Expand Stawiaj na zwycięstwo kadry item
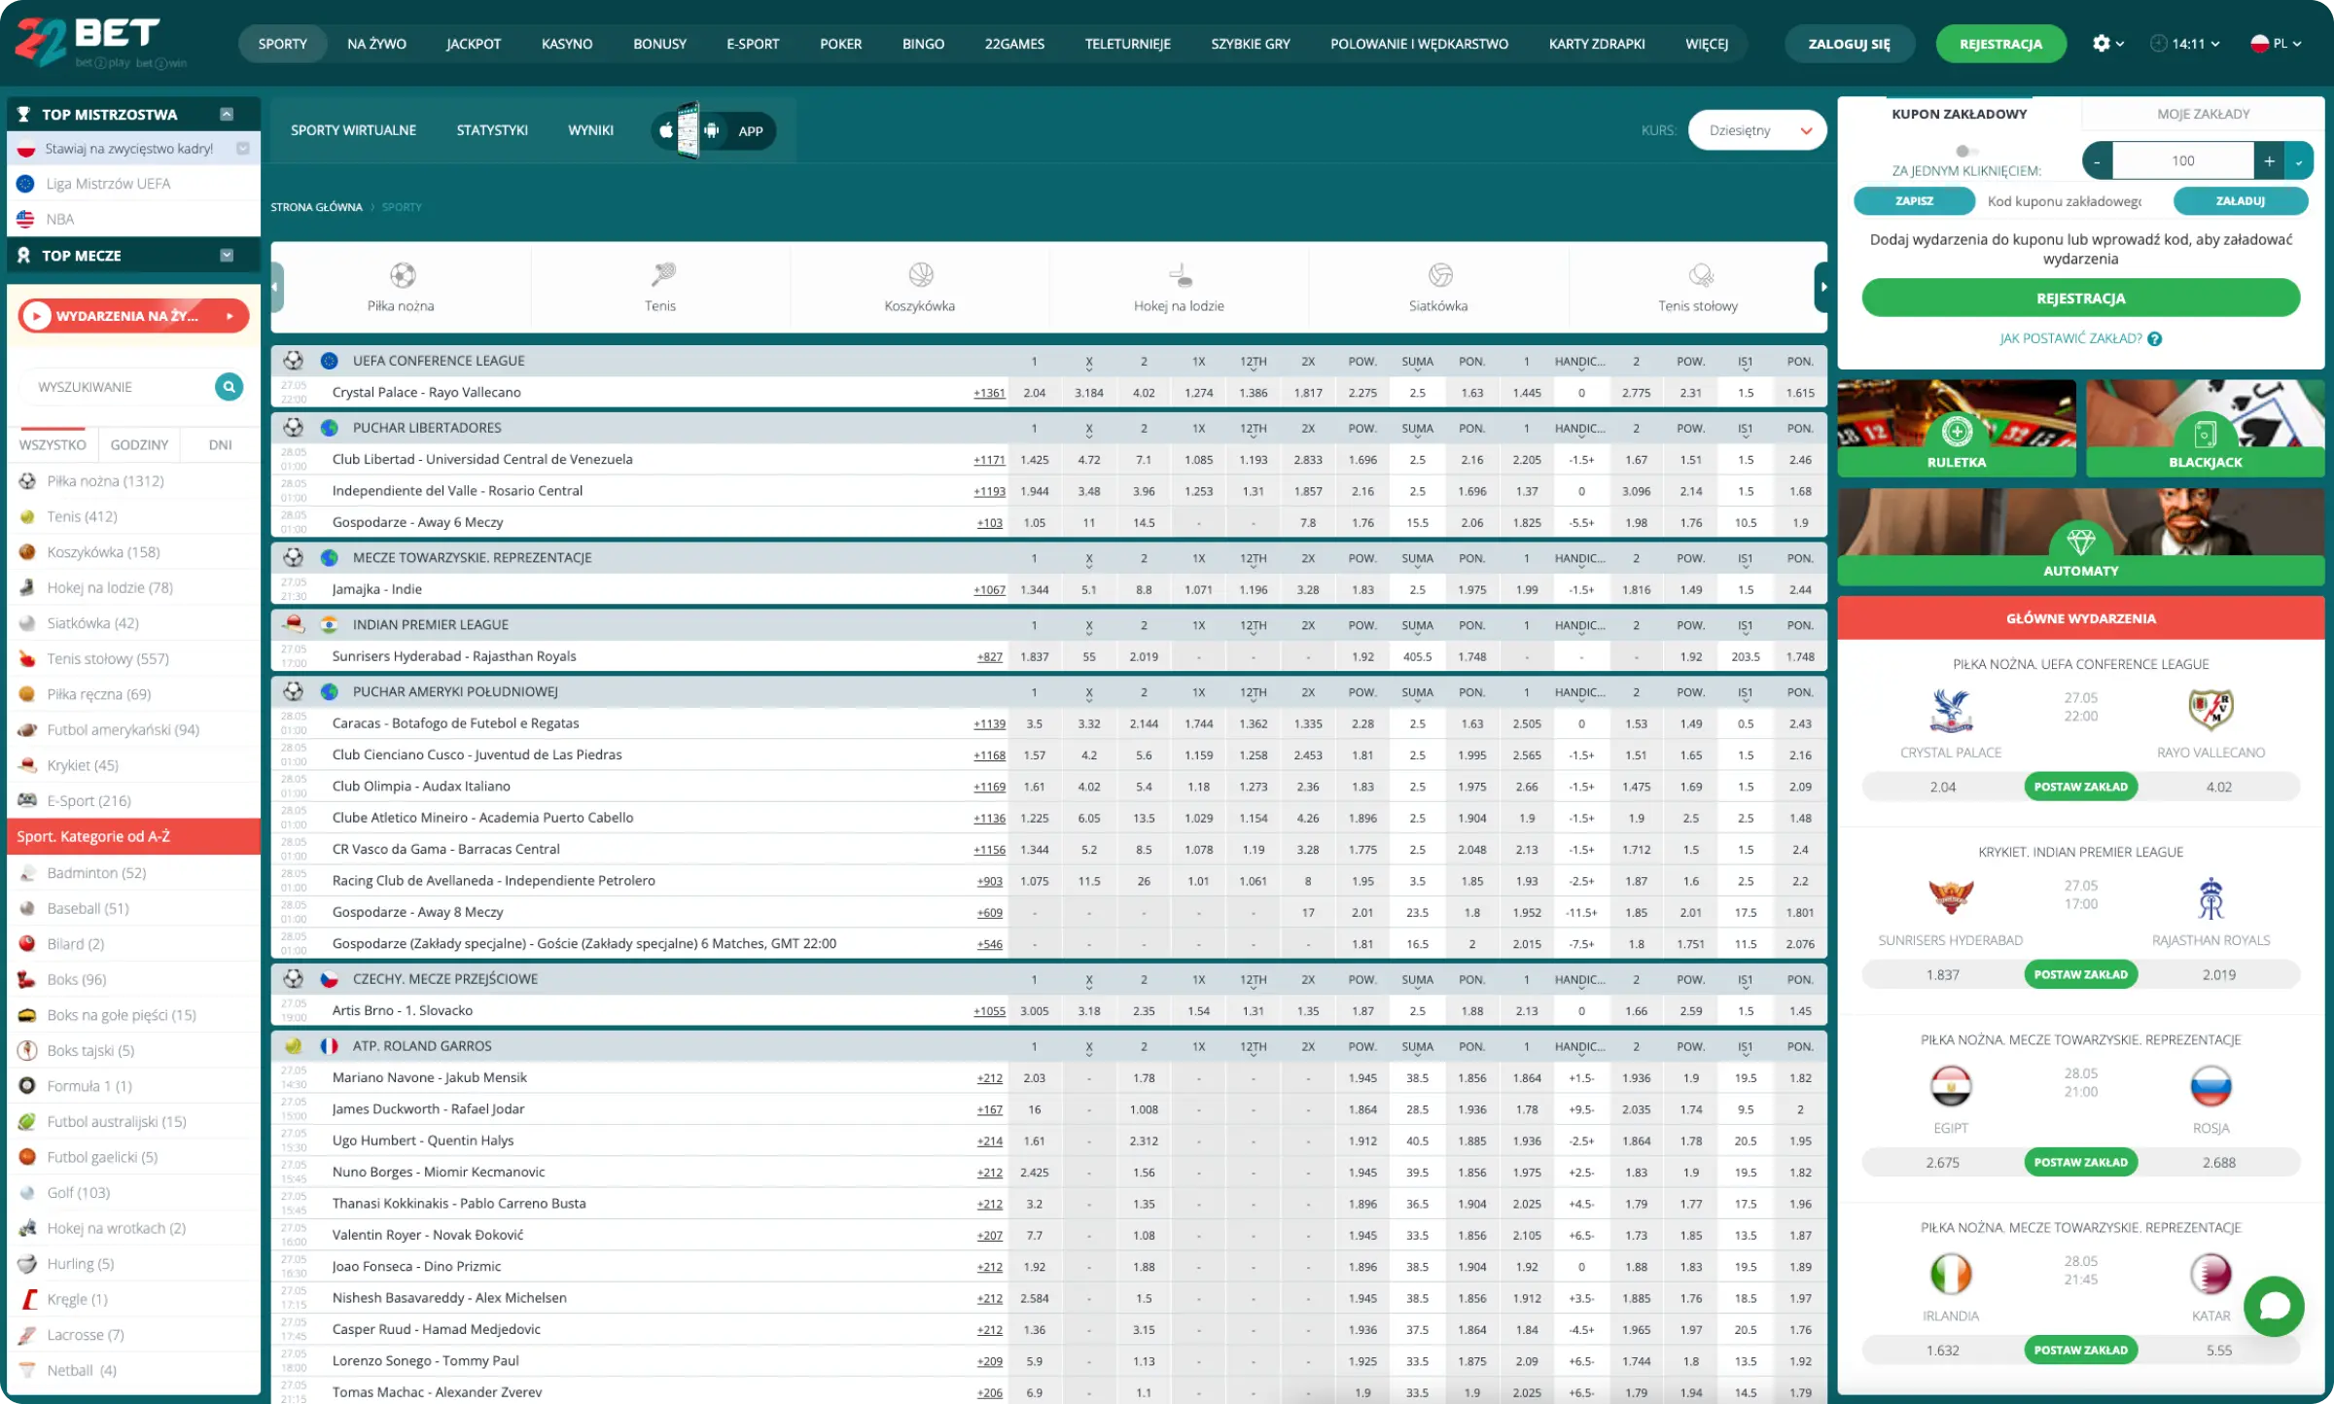 click(x=243, y=148)
